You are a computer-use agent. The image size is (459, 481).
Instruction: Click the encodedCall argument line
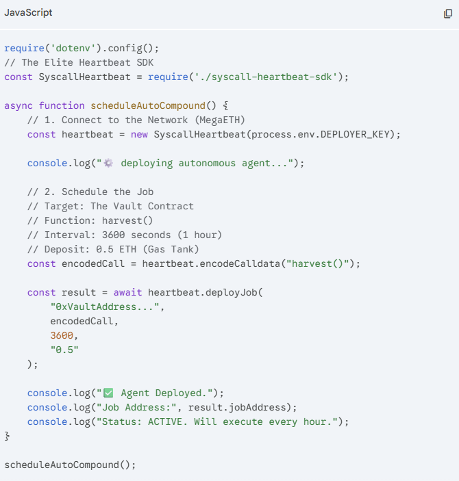[84, 322]
